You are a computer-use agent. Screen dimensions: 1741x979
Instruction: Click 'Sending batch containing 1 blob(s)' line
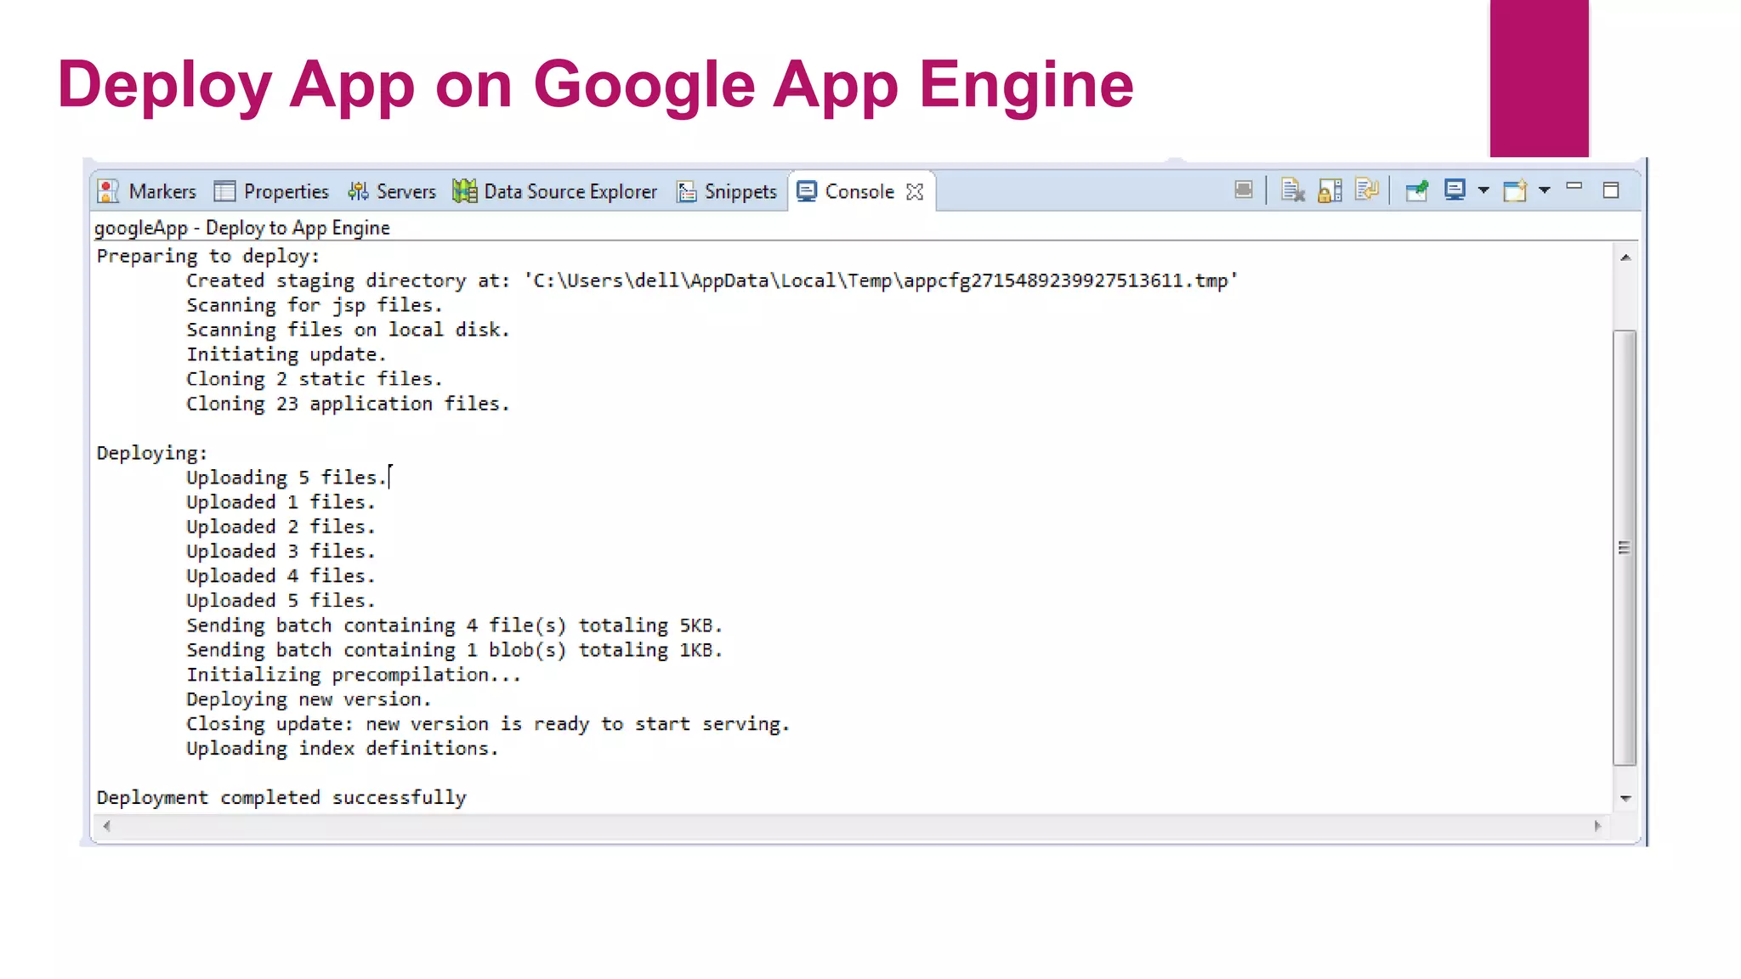tap(454, 650)
